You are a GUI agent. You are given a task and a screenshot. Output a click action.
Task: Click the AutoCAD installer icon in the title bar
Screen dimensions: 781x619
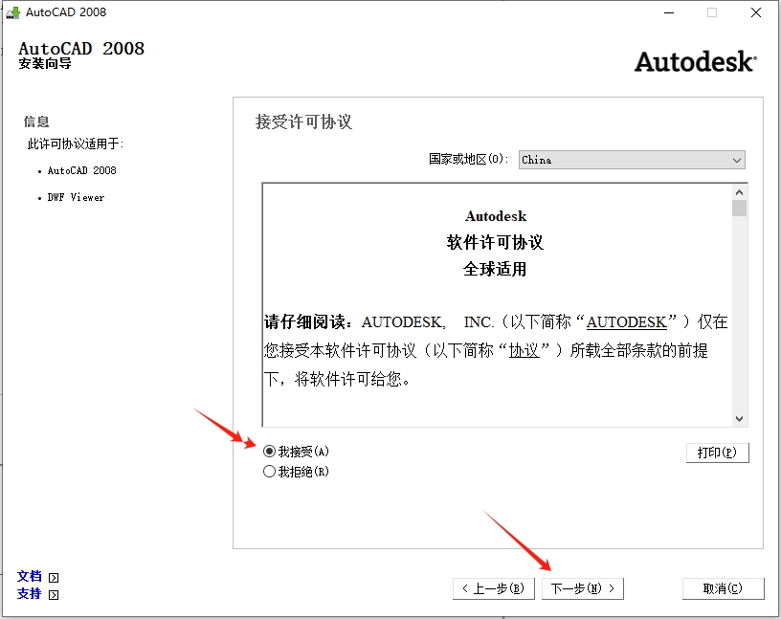pos(11,12)
